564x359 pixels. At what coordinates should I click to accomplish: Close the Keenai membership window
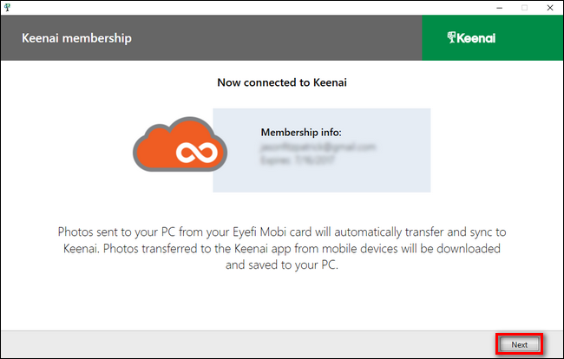pyautogui.click(x=549, y=7)
